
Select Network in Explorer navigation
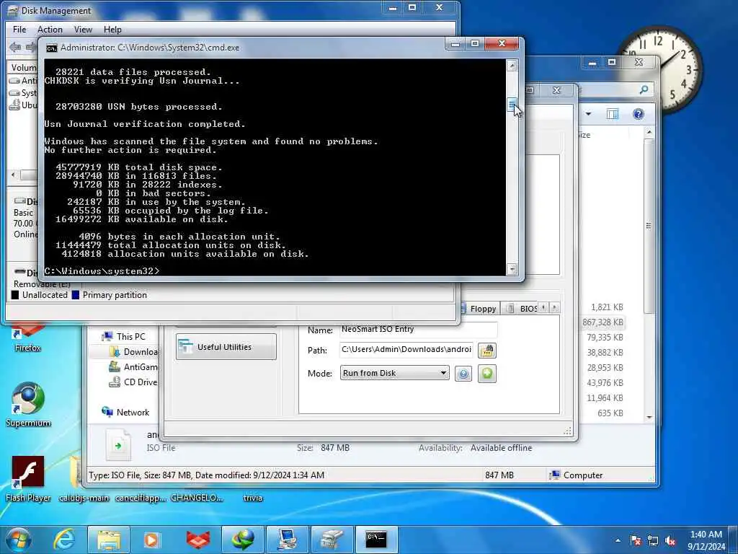click(x=125, y=412)
